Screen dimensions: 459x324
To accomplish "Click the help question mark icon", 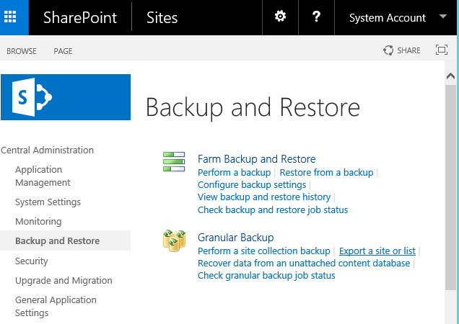I will [316, 17].
